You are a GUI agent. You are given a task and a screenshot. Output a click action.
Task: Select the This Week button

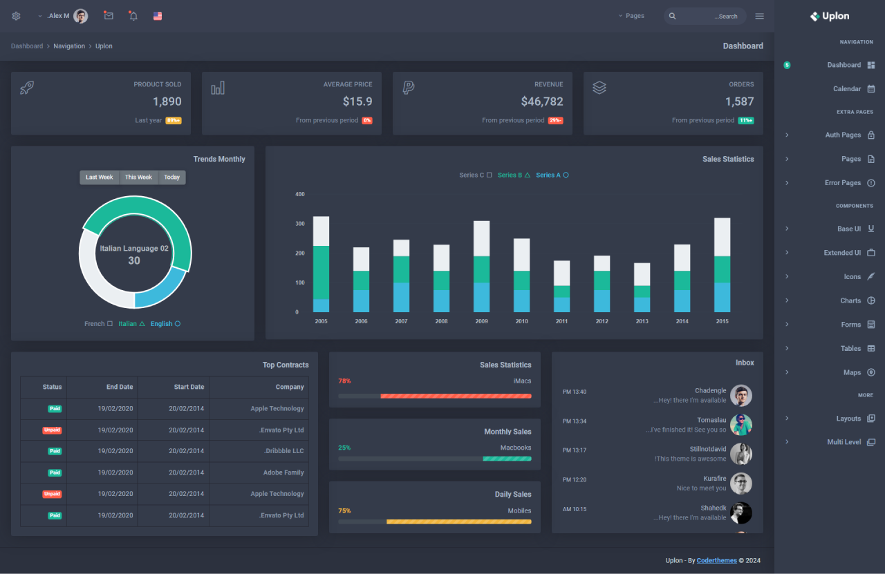point(139,178)
